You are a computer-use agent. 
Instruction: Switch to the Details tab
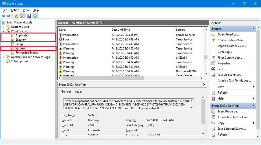coord(78,92)
